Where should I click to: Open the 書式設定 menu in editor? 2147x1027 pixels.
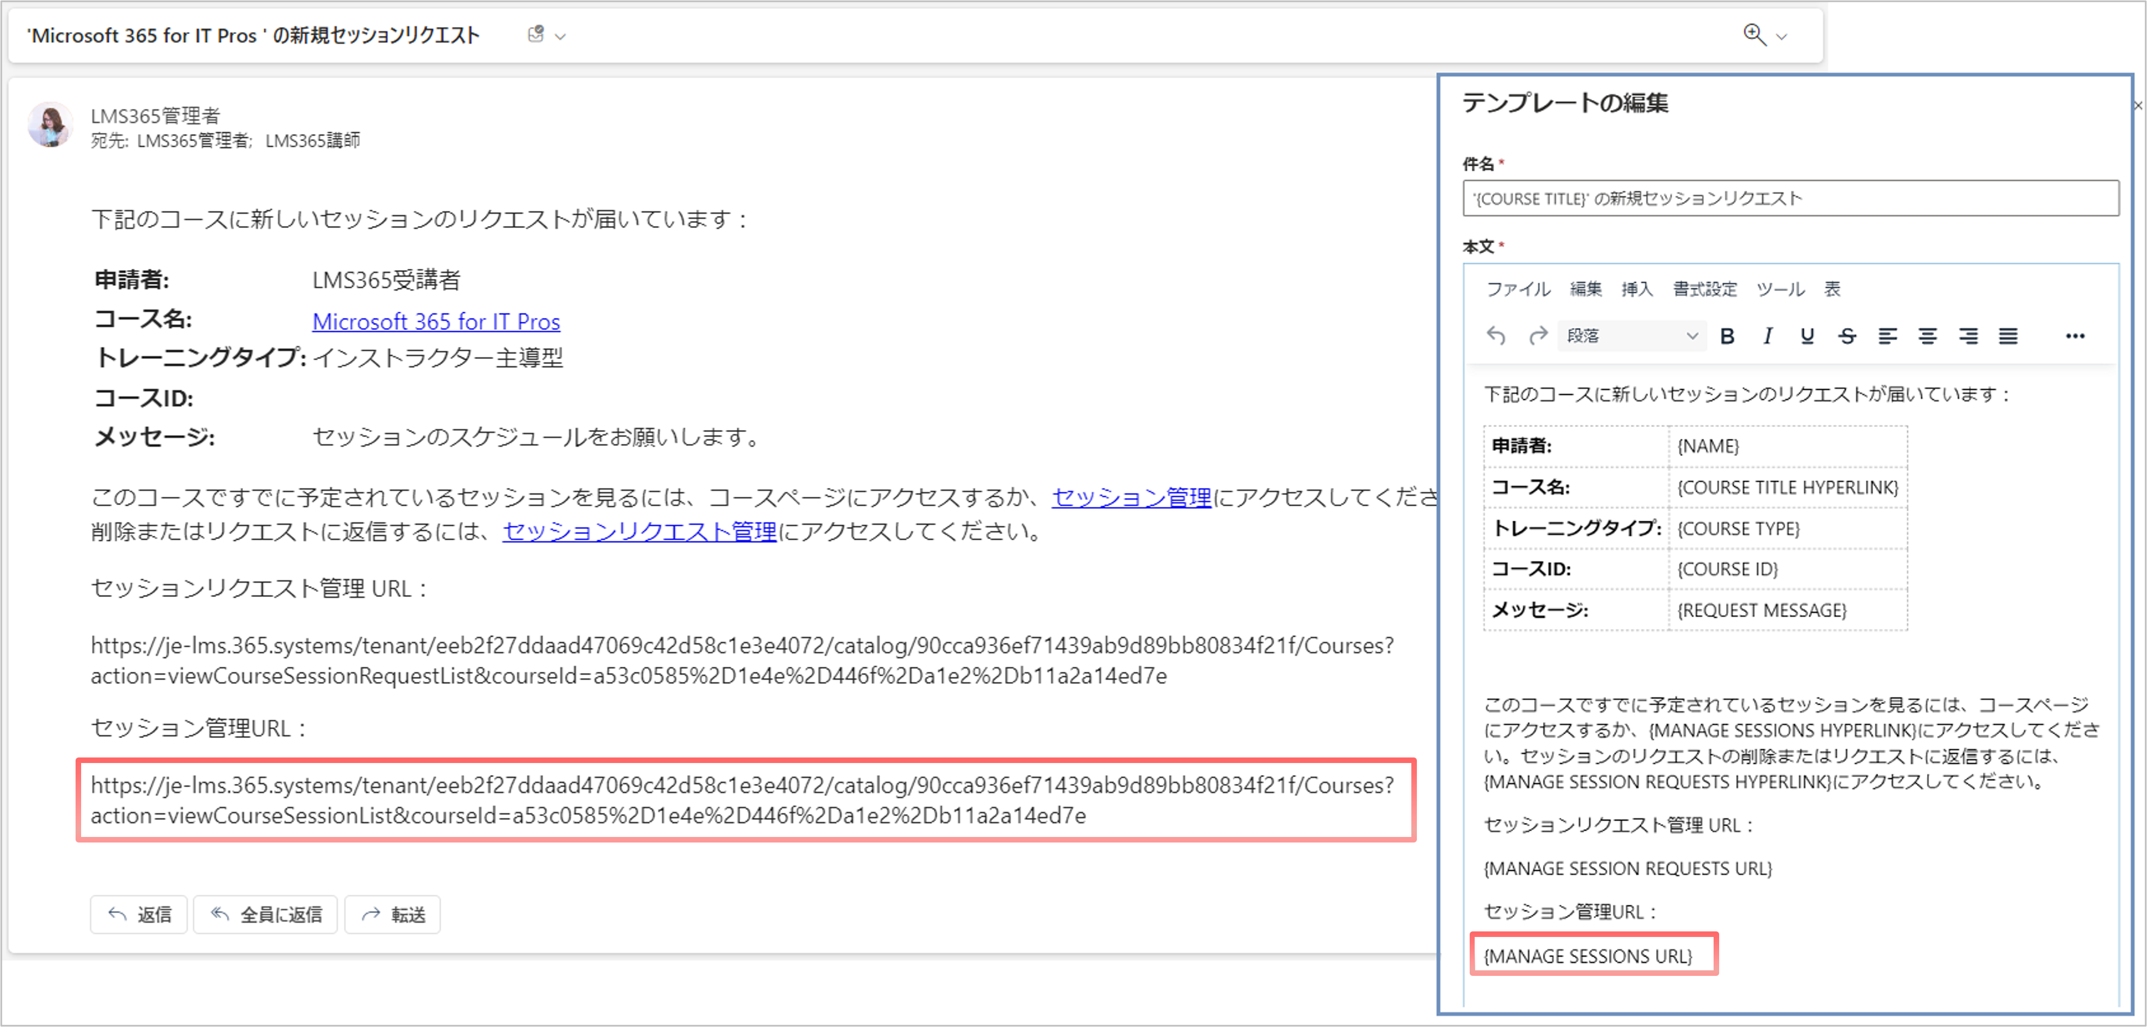(x=1705, y=289)
